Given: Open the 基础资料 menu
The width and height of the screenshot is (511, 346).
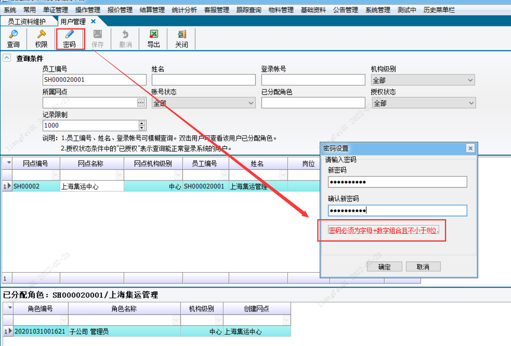Looking at the screenshot, I should 314,10.
